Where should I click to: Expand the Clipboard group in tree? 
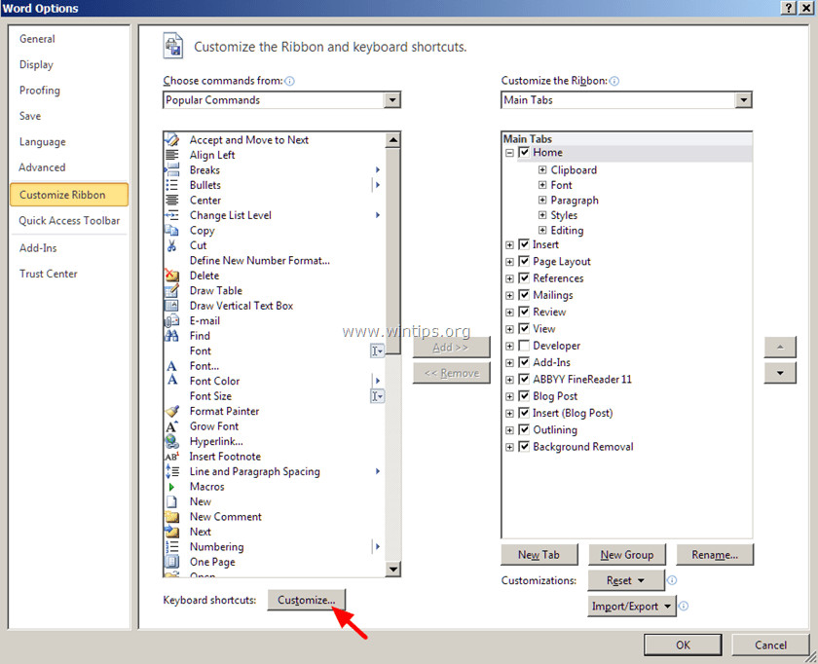coord(542,170)
